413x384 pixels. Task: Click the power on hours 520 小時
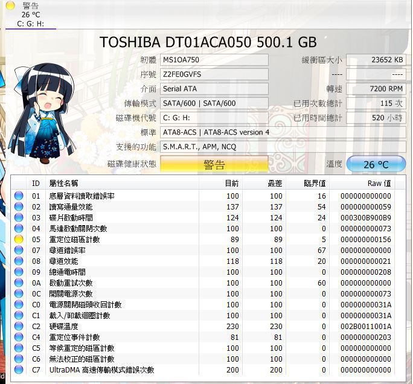tap(376, 118)
